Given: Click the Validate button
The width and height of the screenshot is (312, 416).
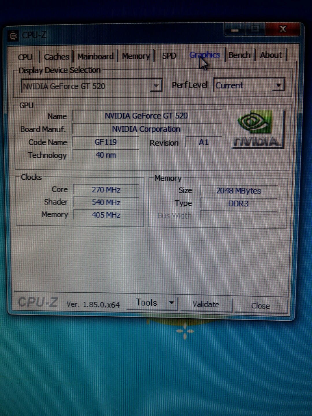Looking at the screenshot, I should click(206, 304).
